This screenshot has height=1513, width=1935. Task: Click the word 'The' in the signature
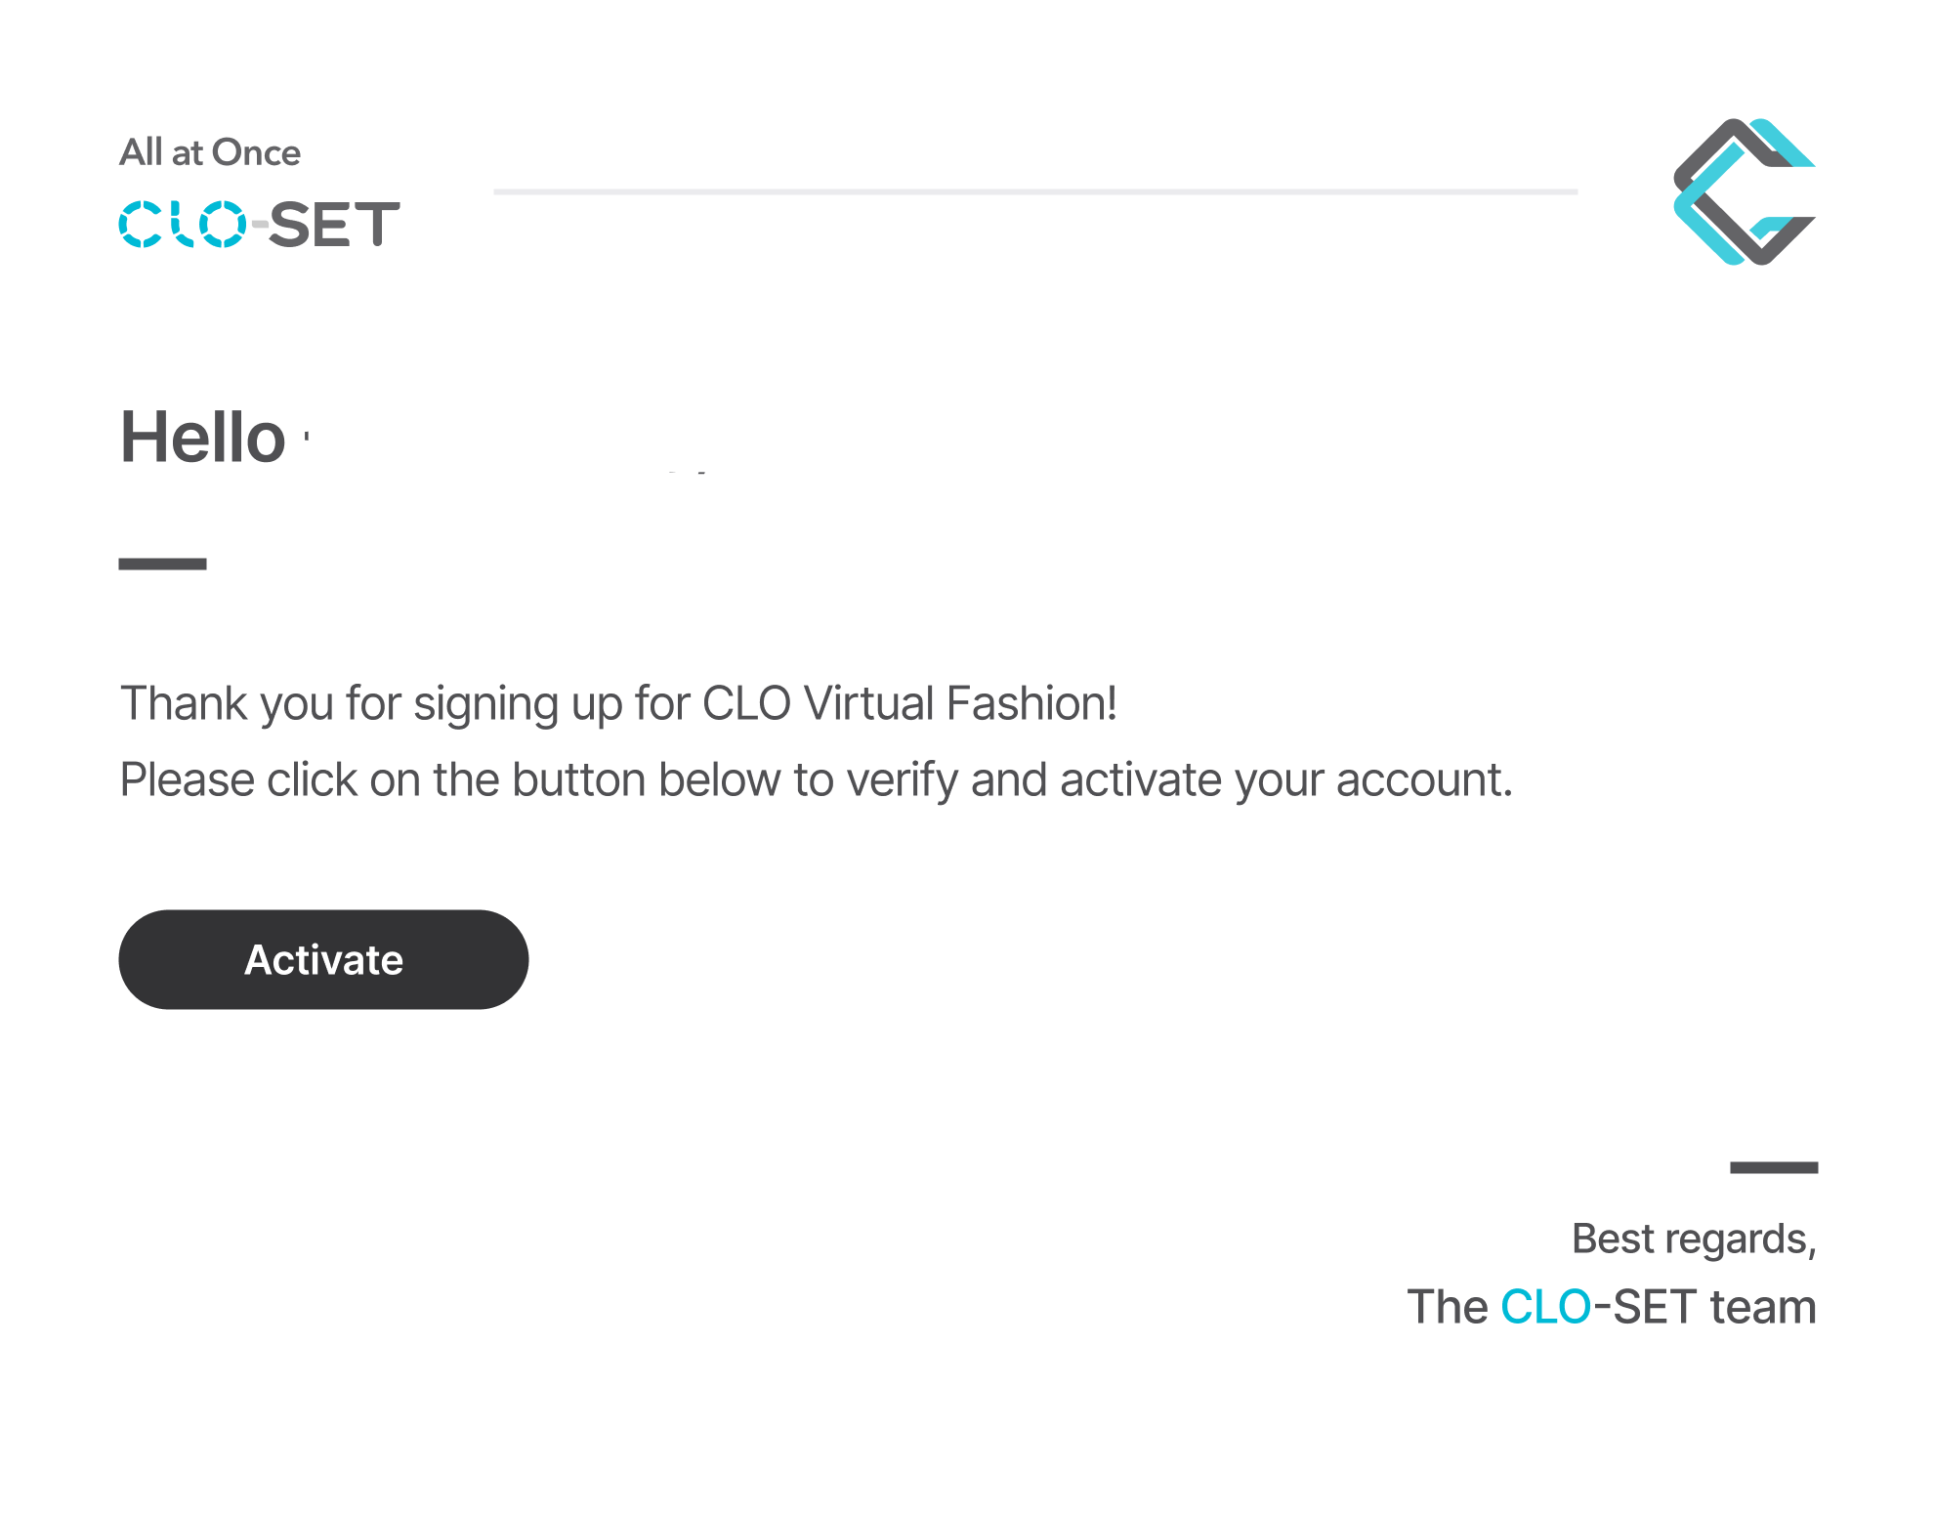pyautogui.click(x=1448, y=1307)
